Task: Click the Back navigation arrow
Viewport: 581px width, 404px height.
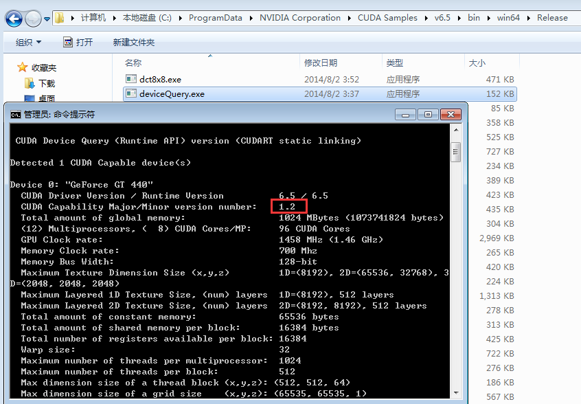Action: point(14,19)
